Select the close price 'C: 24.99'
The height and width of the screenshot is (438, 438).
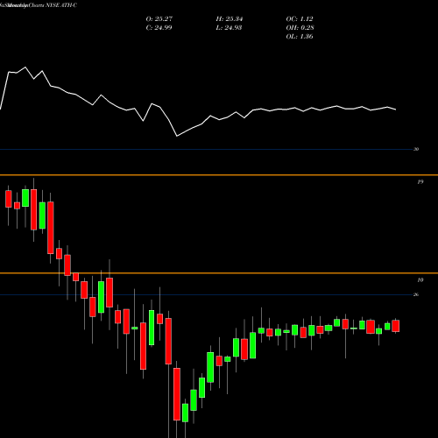pyautogui.click(x=159, y=28)
